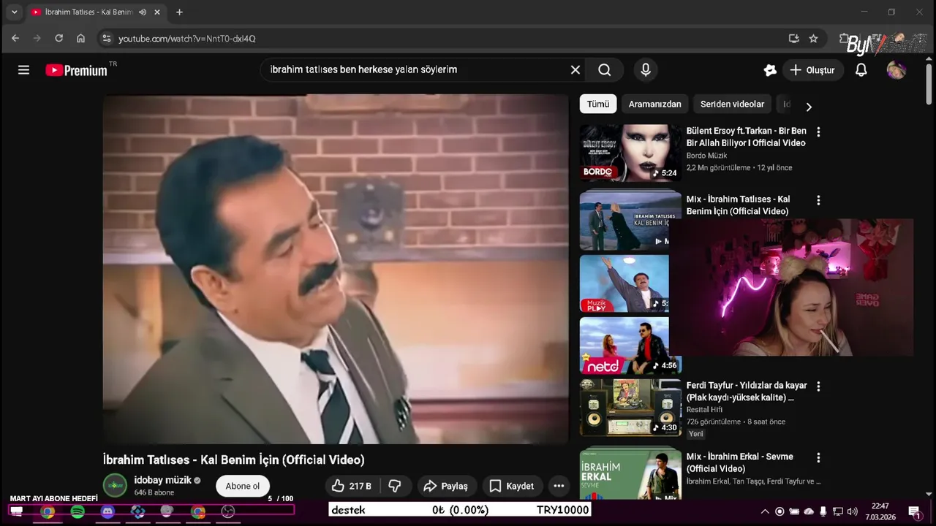936x526 pixels.
Task: Select the Tümü filter chip
Action: pos(598,104)
